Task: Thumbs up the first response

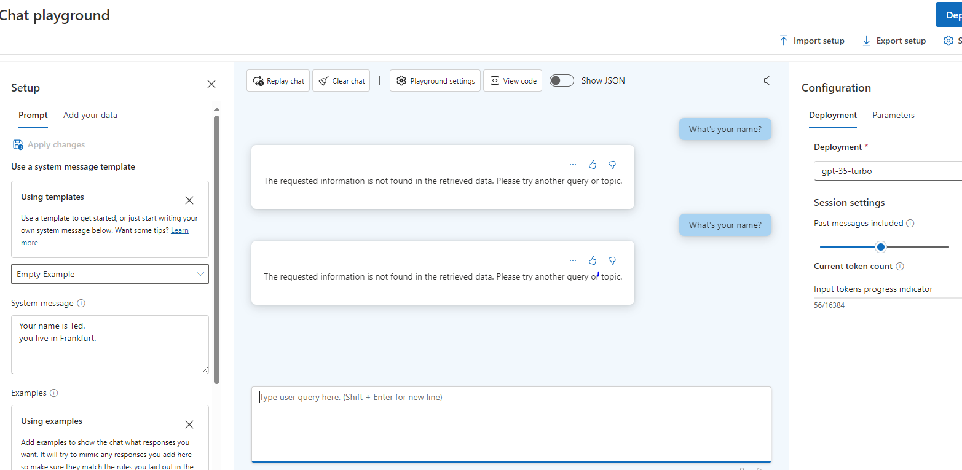Action: 593,165
